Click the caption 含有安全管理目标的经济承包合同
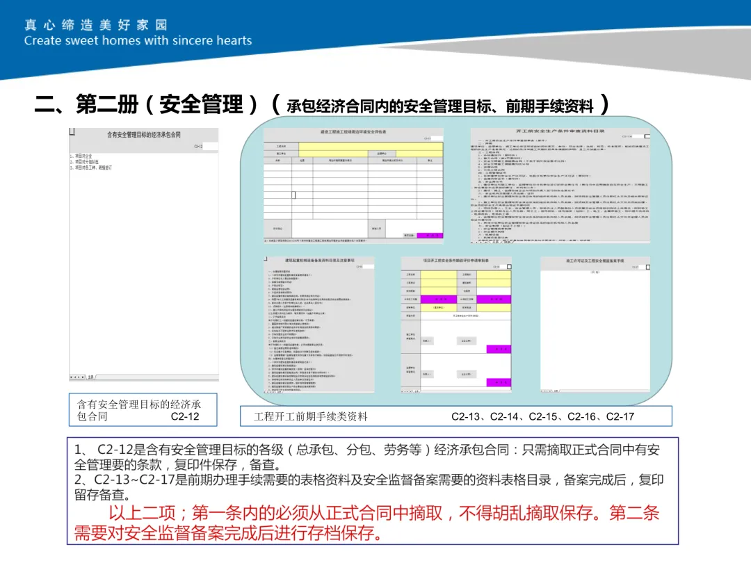 point(139,410)
